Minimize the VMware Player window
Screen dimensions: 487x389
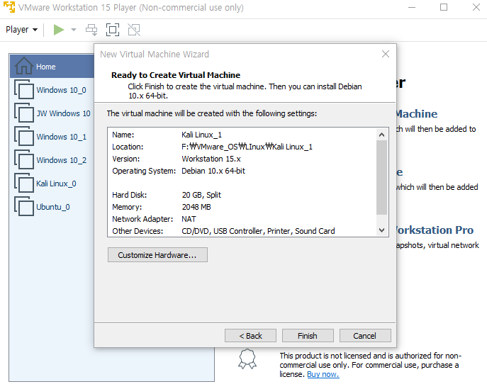(x=412, y=7)
